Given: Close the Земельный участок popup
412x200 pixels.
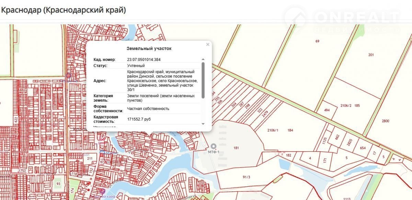Looking at the screenshot, I should [x=207, y=45].
